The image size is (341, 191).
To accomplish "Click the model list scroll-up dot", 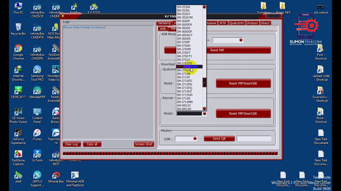I will [x=204, y=7].
